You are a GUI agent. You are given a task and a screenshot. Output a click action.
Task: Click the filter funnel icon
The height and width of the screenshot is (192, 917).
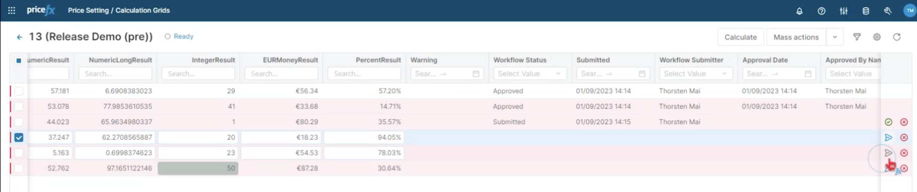(x=857, y=37)
